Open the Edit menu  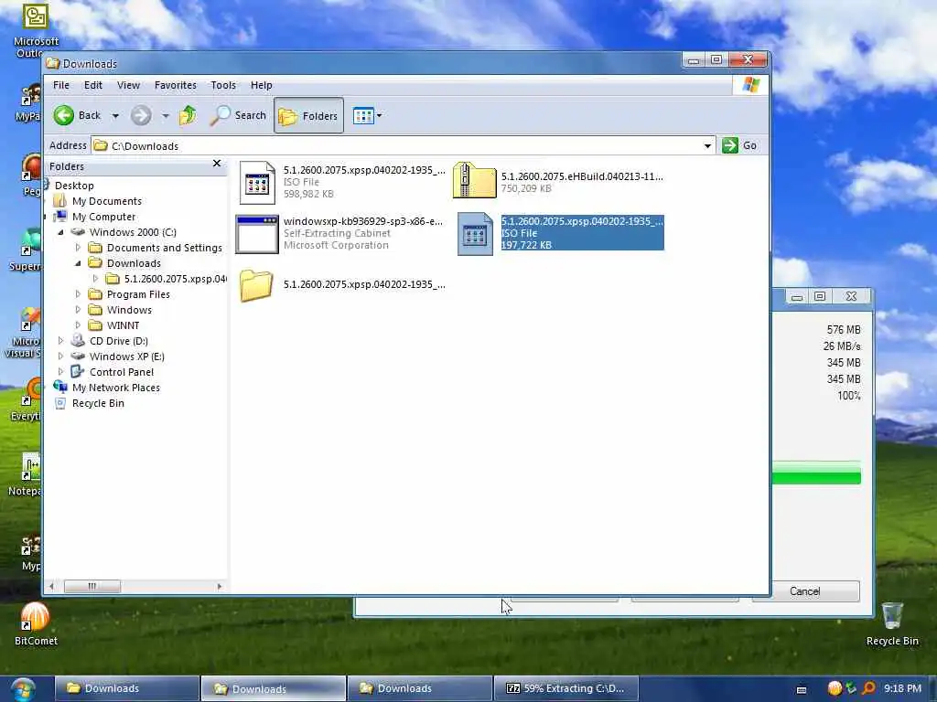click(92, 85)
